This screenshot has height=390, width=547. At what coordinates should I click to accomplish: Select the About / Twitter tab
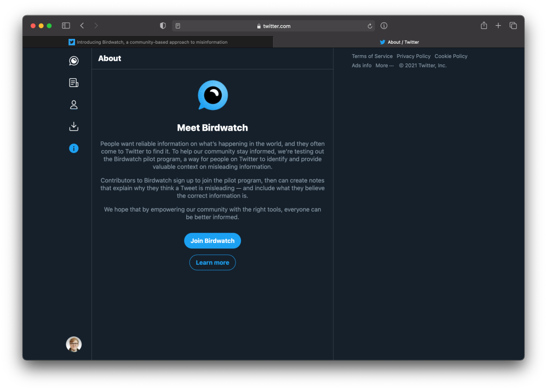pos(399,42)
